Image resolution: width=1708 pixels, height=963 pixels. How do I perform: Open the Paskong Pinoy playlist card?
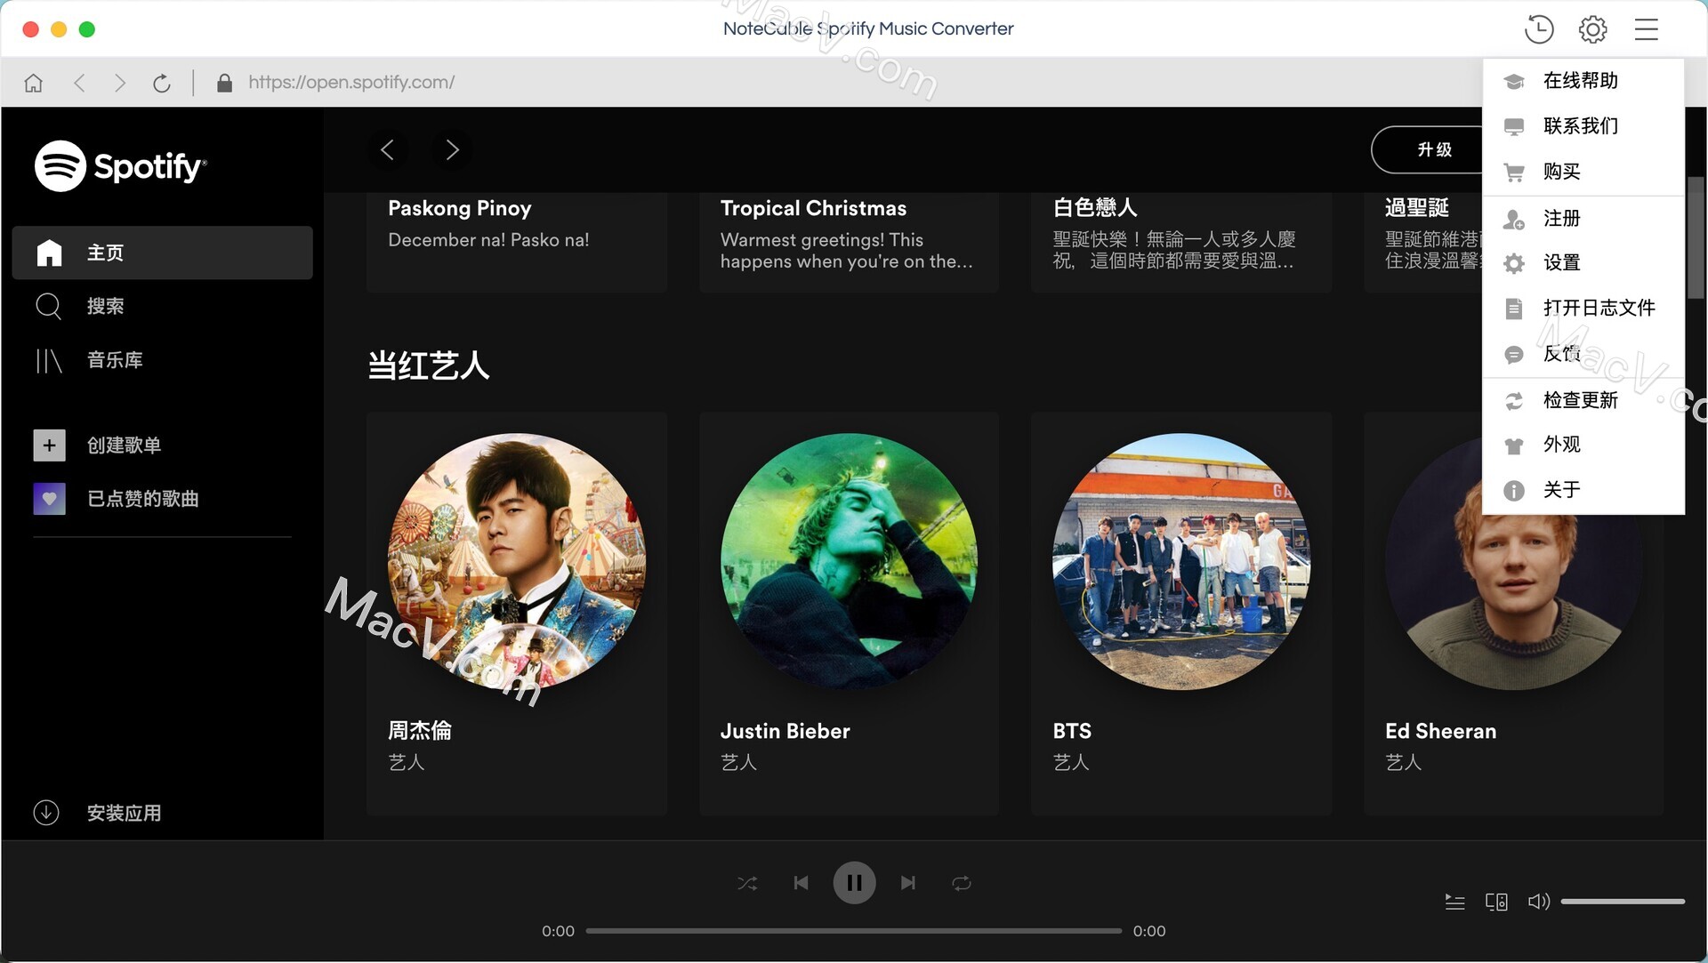pos(517,242)
